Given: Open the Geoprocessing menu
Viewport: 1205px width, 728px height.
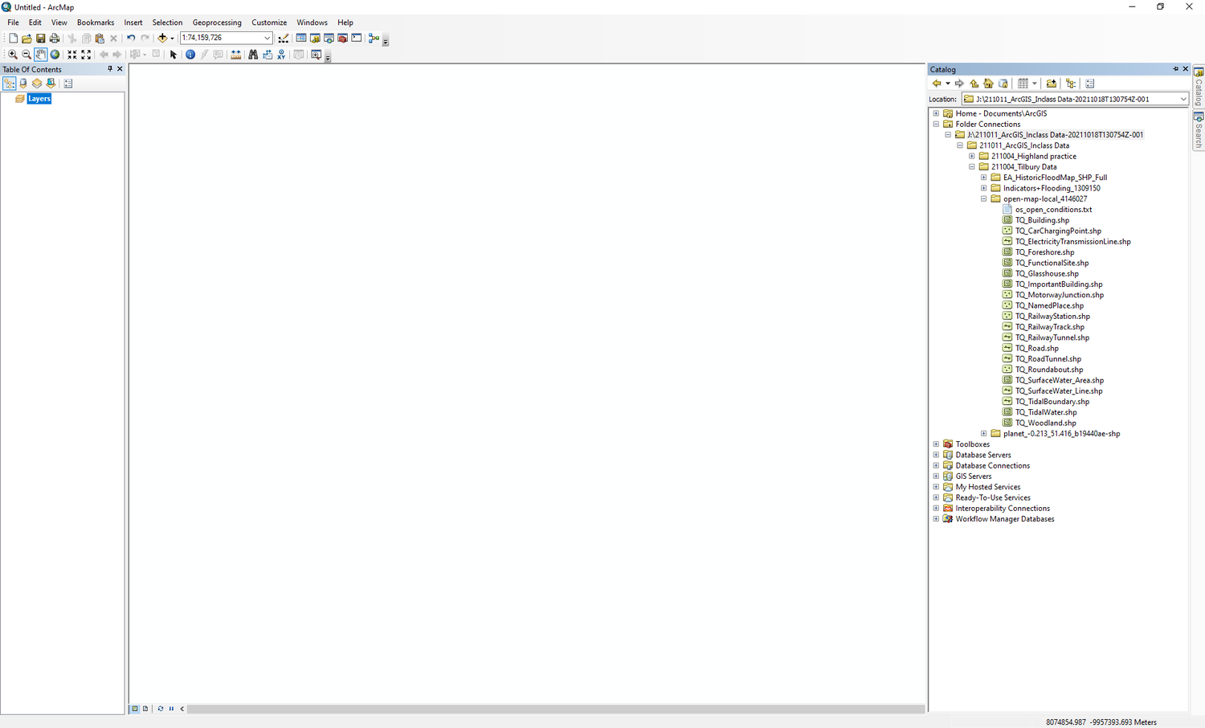Looking at the screenshot, I should point(217,22).
